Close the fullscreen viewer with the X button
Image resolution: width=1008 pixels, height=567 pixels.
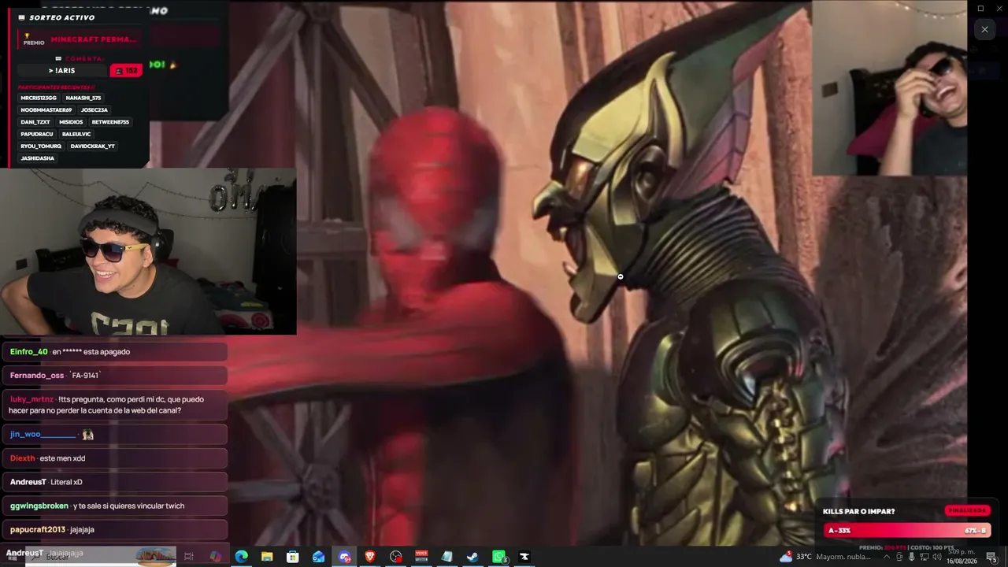tap(984, 30)
